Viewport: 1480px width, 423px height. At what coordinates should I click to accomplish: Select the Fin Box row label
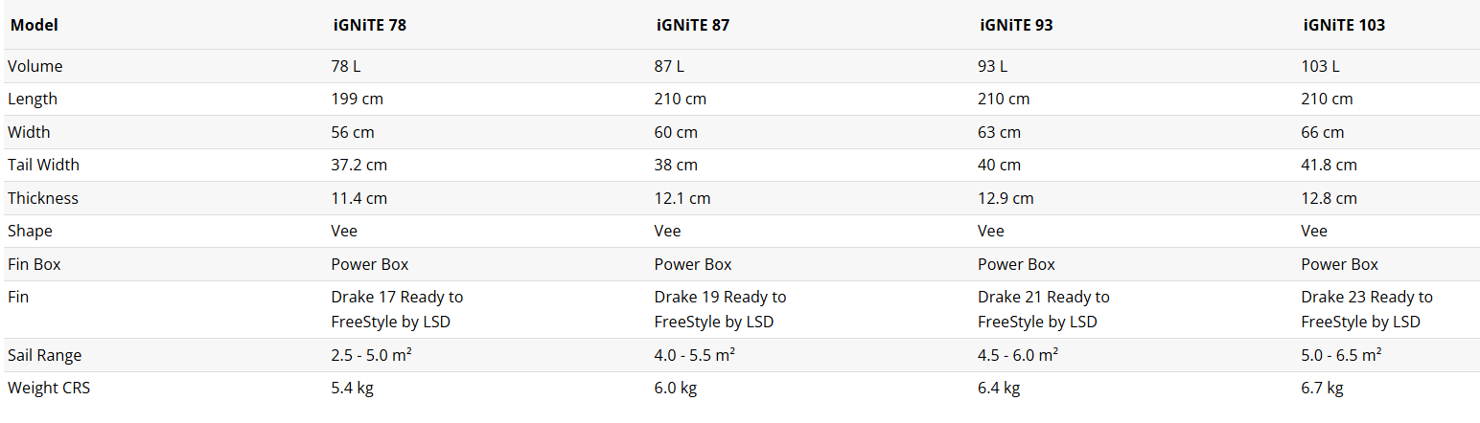tap(35, 264)
